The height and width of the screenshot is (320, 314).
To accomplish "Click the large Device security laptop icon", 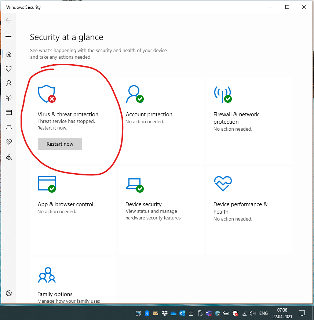I will [135, 185].
